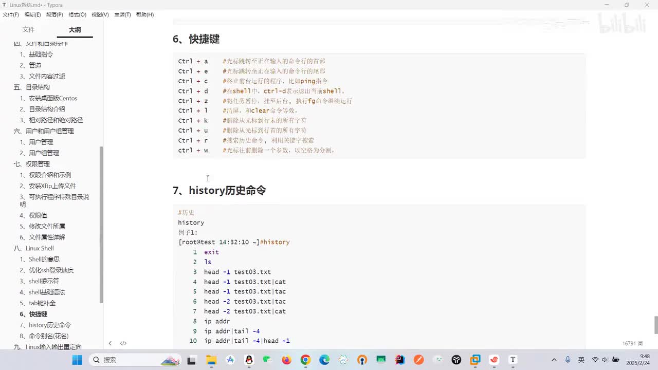This screenshot has width=658, height=370.
Task: Switch the 英 input method indicator
Action: tap(581, 360)
